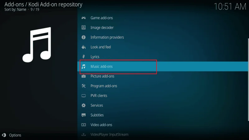The height and width of the screenshot is (140, 249).
Task: Click the Picture add-ons camera icon
Action: [83, 76]
